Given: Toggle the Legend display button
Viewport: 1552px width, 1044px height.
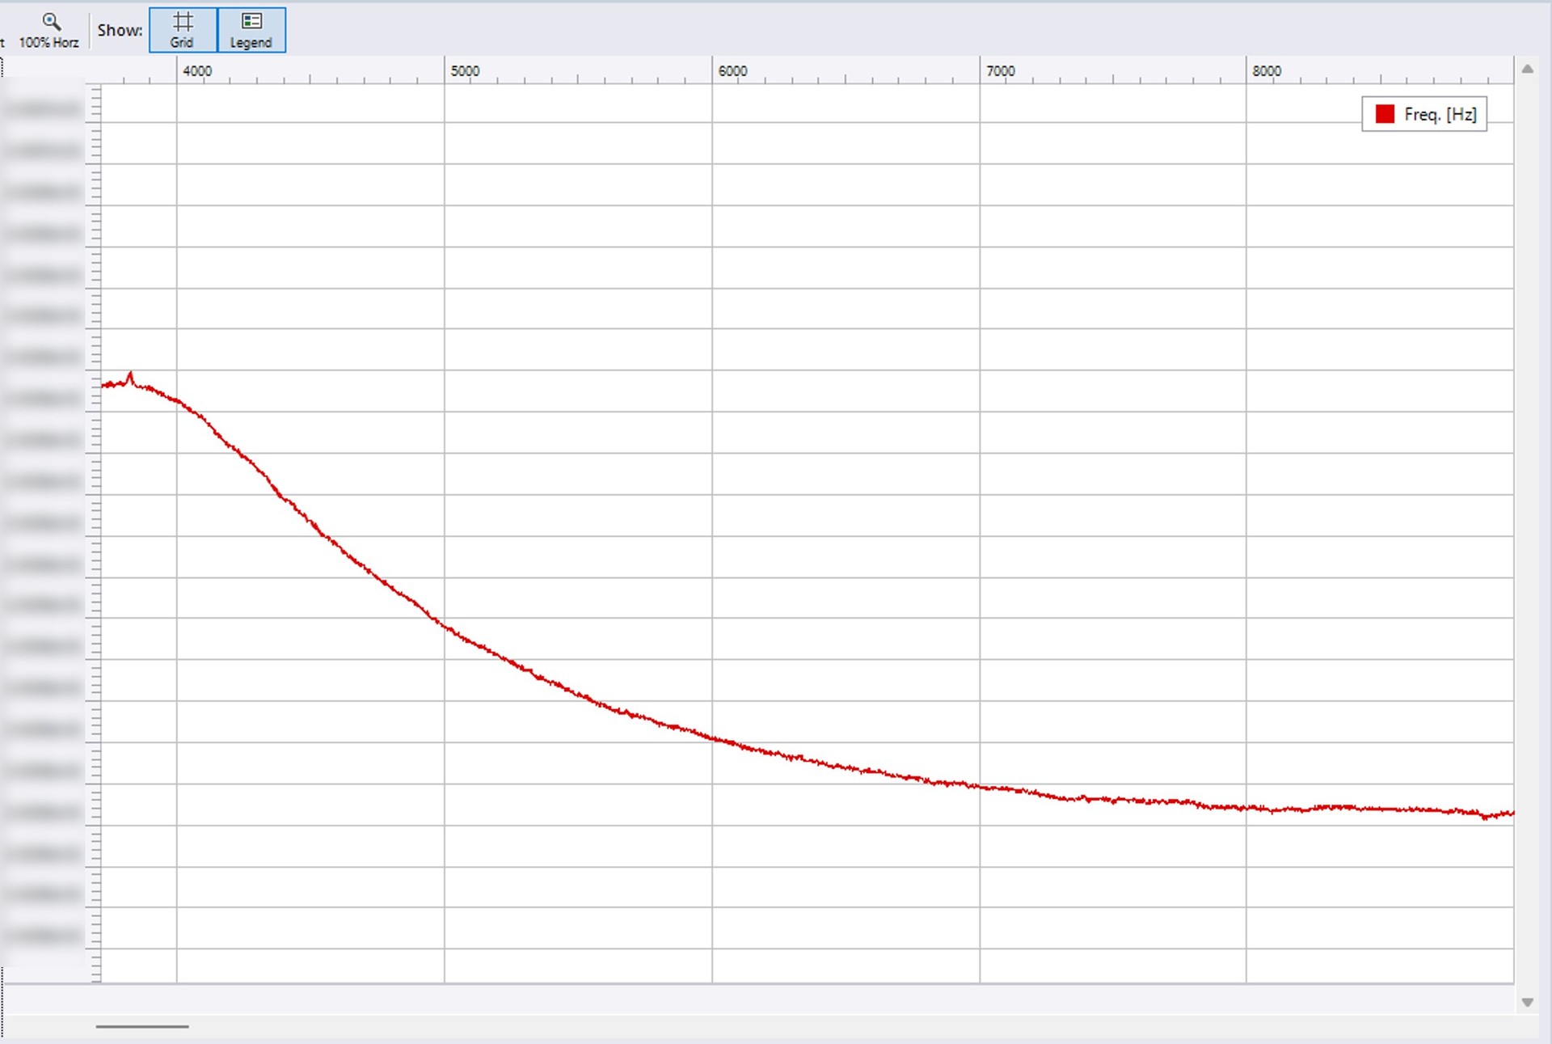Looking at the screenshot, I should pyautogui.click(x=251, y=30).
